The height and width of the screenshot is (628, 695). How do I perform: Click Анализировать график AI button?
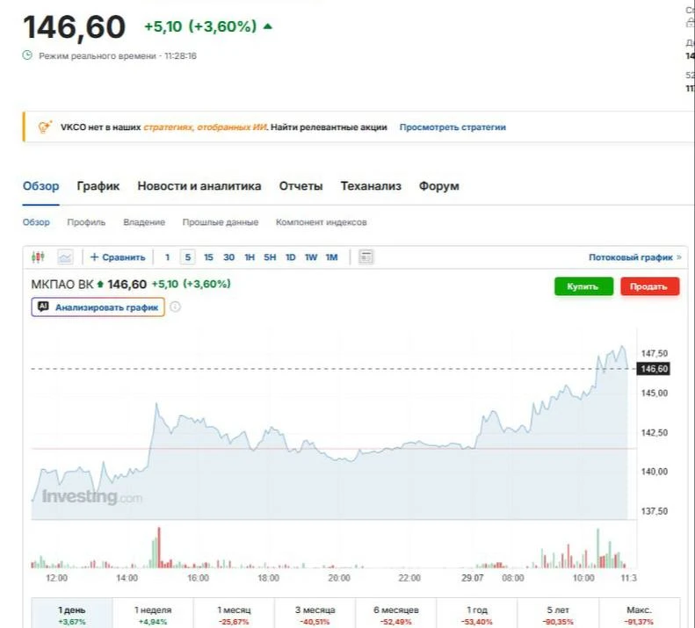(x=98, y=307)
